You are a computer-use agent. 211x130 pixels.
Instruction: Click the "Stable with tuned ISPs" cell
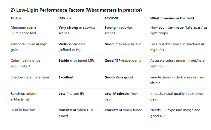pos(77,61)
